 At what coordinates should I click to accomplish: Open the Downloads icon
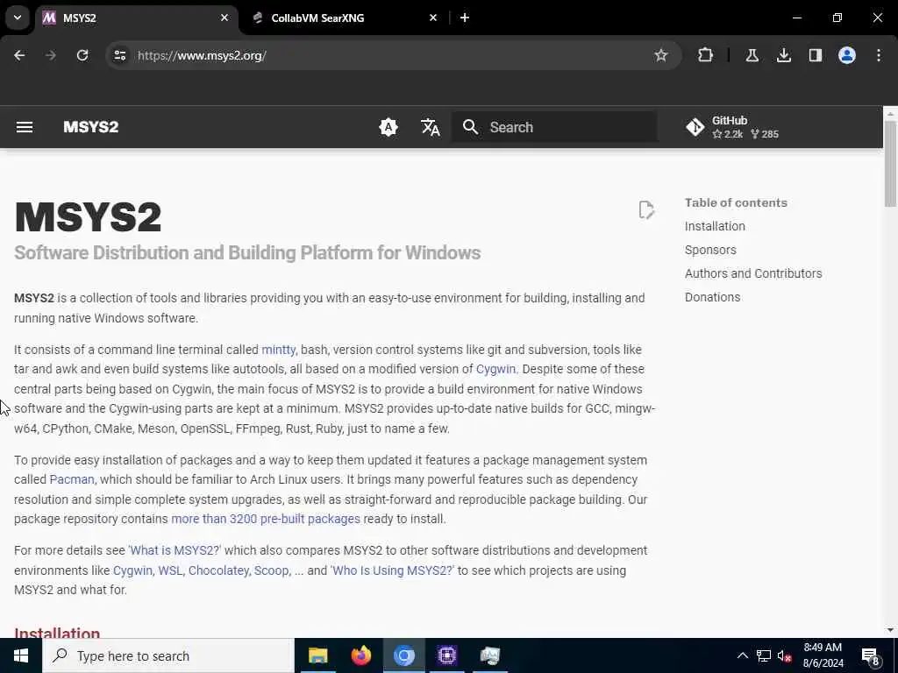[x=783, y=55]
